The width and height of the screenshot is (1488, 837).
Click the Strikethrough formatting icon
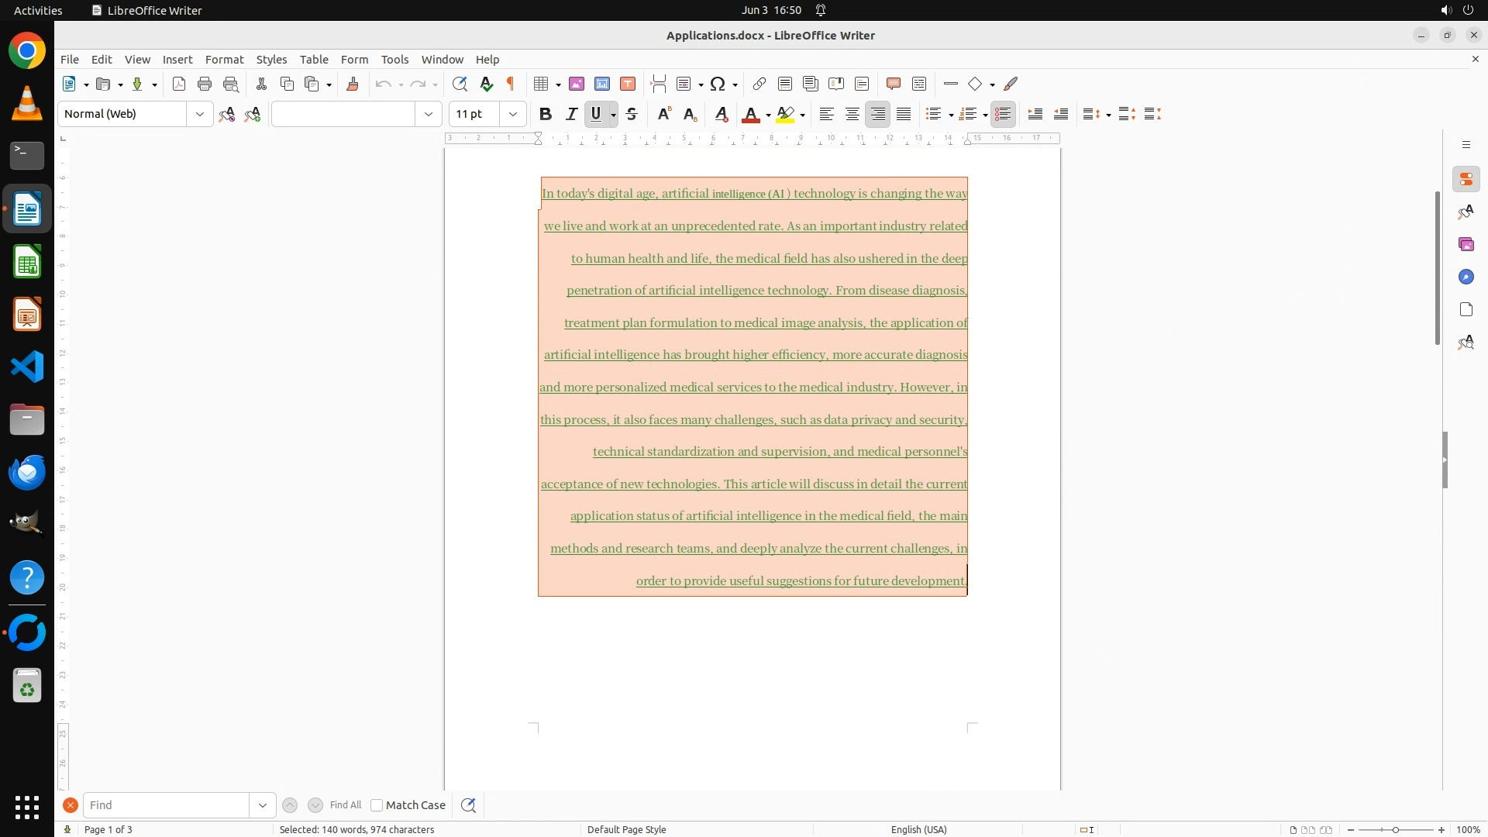pos(632,114)
